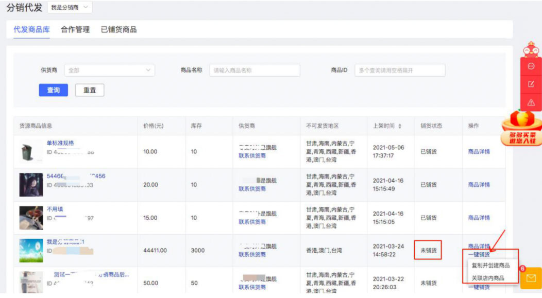Select 关联店内商品 from the popup menu
This screenshot has width=542, height=298.
point(489,278)
